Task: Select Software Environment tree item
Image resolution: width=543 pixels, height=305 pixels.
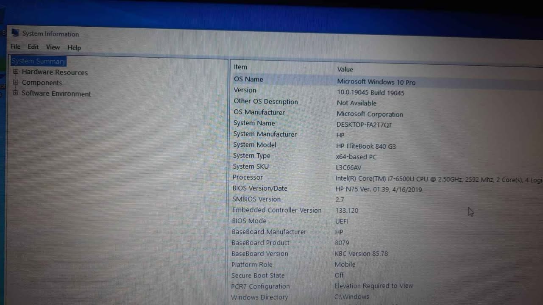Action: [x=56, y=94]
